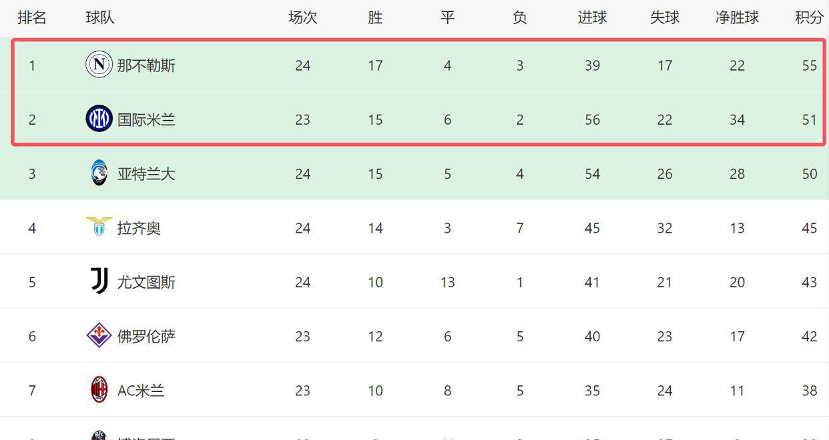
Task: Click 佛罗伦萨 points value 42
Action: 809,336
